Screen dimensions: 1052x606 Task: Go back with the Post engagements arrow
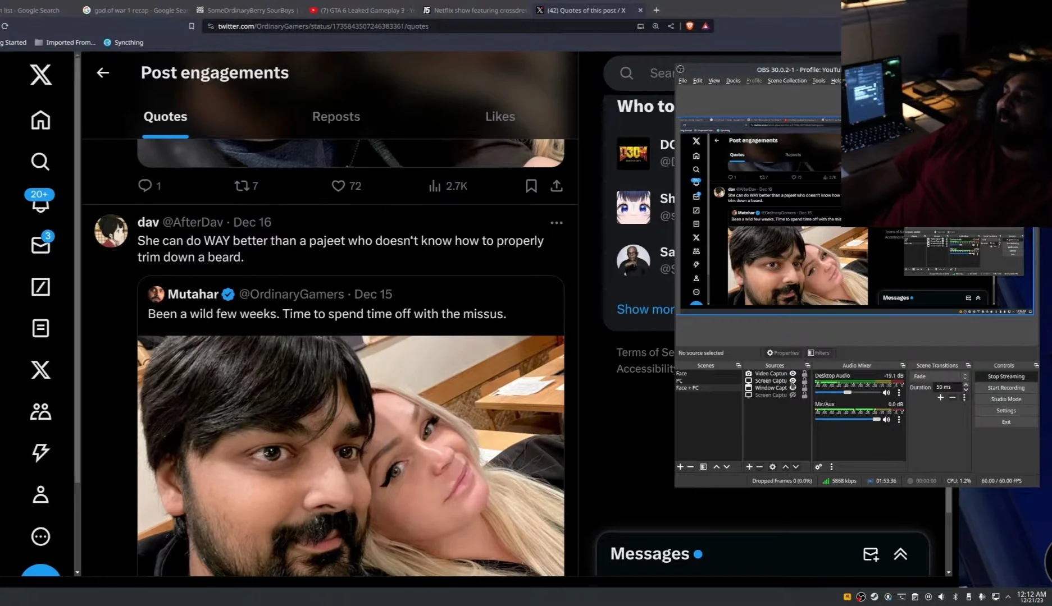(x=103, y=72)
